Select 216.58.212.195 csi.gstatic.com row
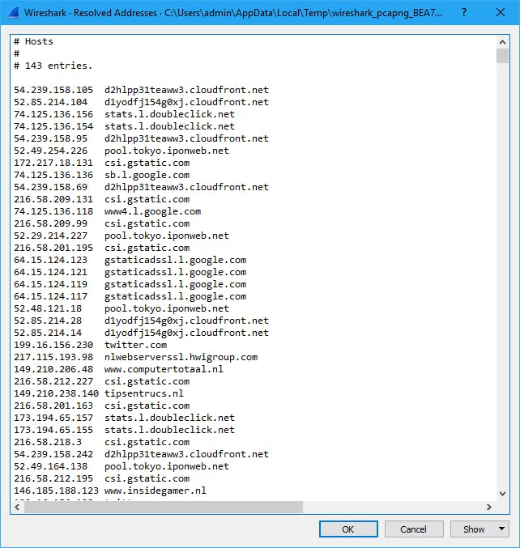This screenshot has height=548, width=520. [x=102, y=478]
